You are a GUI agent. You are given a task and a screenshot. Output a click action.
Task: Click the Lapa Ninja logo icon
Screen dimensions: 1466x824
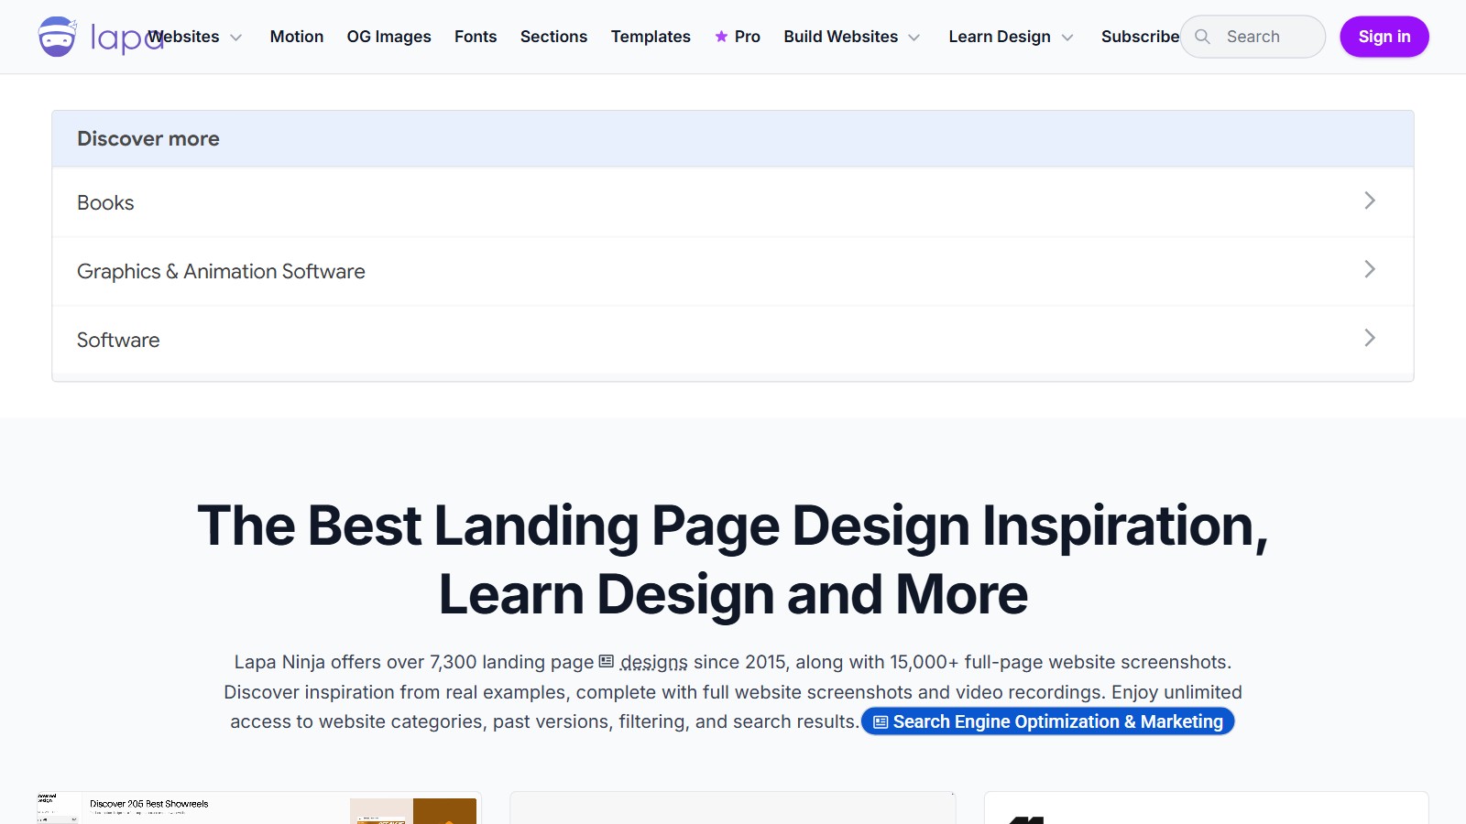[57, 37]
